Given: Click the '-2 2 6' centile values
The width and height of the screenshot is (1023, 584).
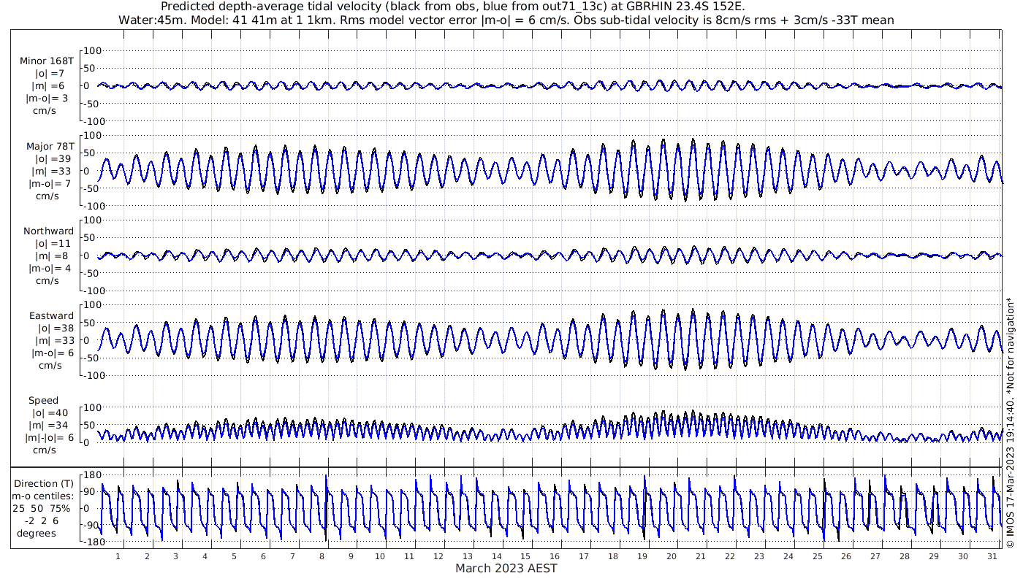Looking at the screenshot, I should [x=40, y=520].
